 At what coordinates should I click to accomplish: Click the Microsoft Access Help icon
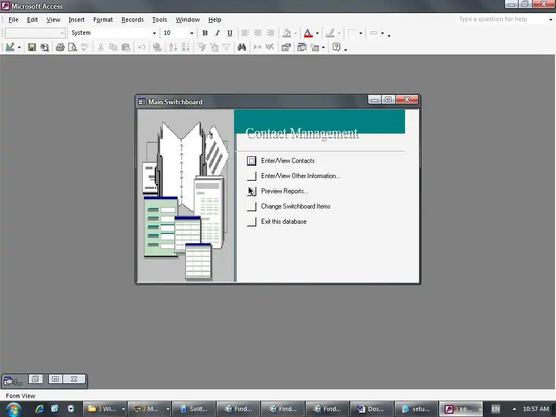tap(336, 47)
